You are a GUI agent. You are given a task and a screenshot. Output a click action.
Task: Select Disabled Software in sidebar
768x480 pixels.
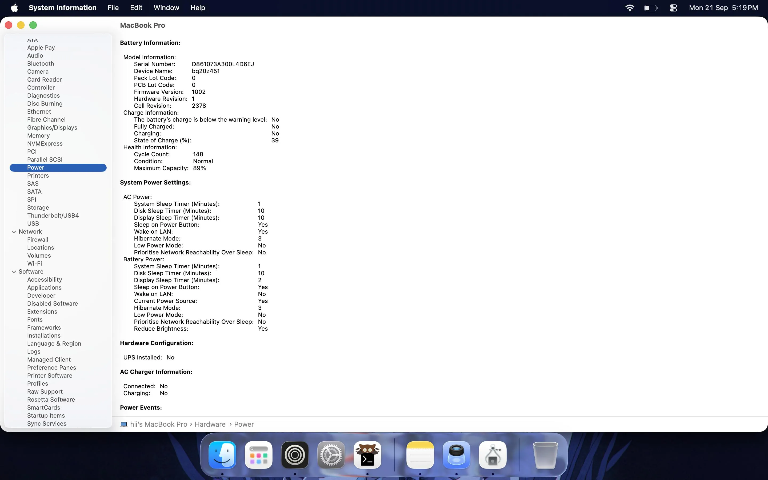click(52, 303)
